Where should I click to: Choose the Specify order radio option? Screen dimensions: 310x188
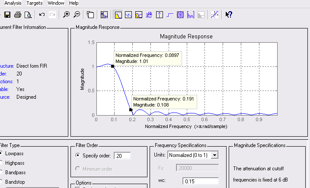click(78, 156)
